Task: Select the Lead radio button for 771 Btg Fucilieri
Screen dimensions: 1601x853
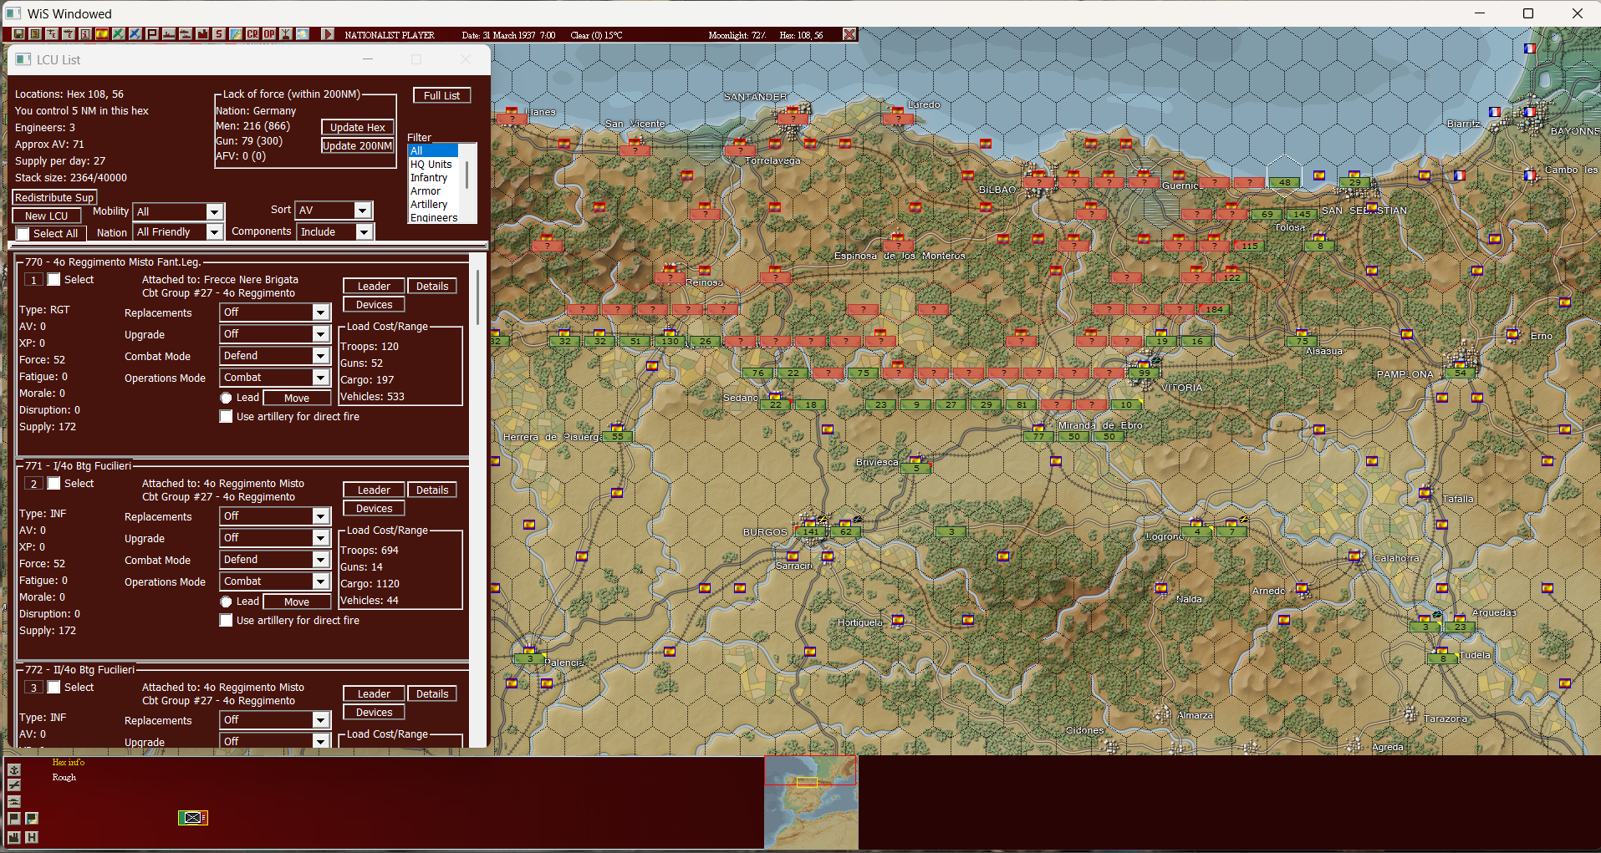Action: coord(226,601)
